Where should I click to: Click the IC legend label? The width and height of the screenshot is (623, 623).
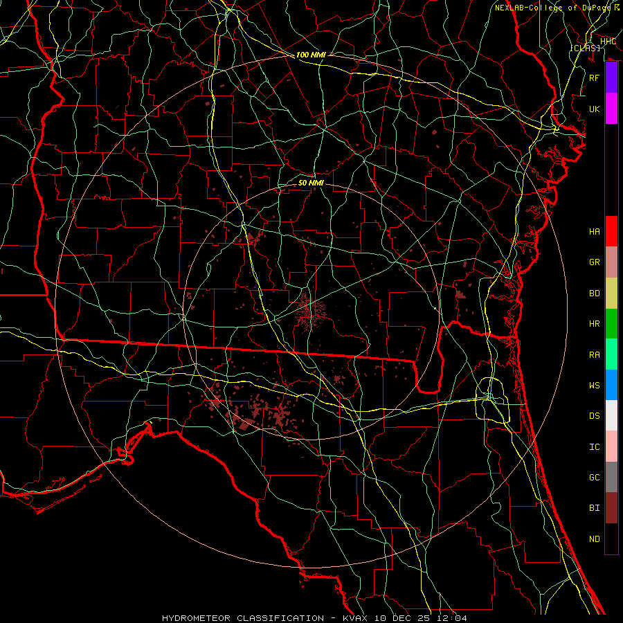pyautogui.click(x=595, y=447)
